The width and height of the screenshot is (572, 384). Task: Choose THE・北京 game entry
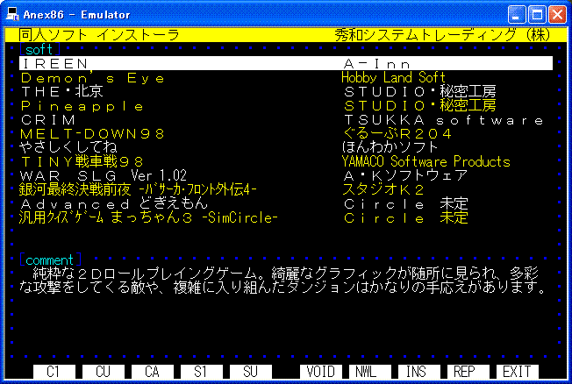(x=62, y=91)
